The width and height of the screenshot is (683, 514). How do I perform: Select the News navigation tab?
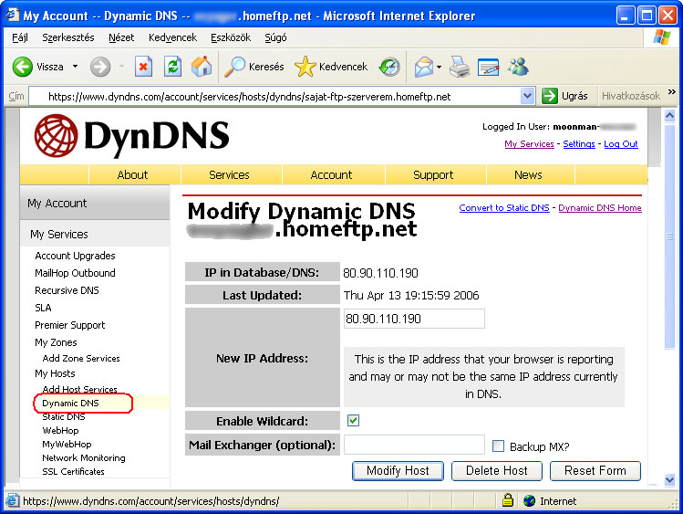[528, 174]
